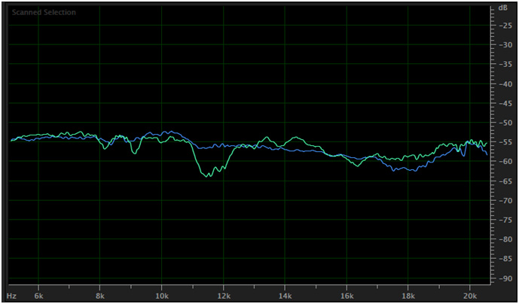The image size is (519, 304).
Task: Click the 12k frequency label
Action: pyautogui.click(x=224, y=295)
